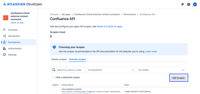
Task: Go to Overview in the sidebar
Action: [x=19, y=30]
